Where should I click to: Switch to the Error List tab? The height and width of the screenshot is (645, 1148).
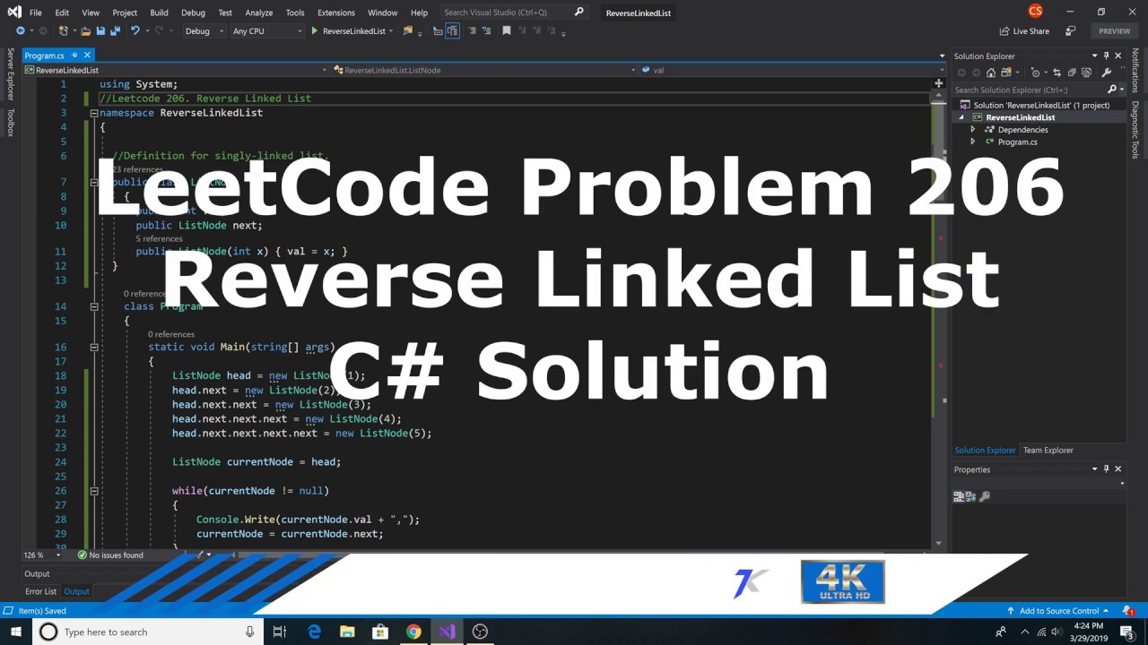[40, 591]
